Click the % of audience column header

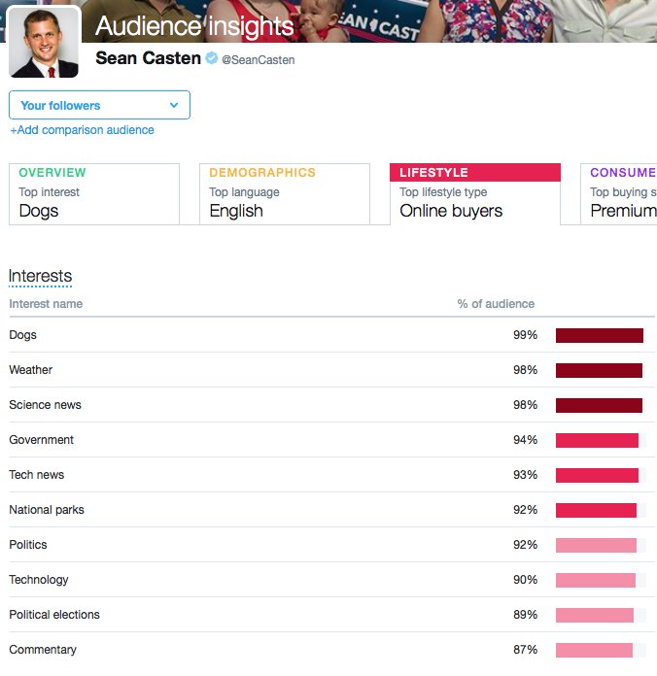point(496,303)
